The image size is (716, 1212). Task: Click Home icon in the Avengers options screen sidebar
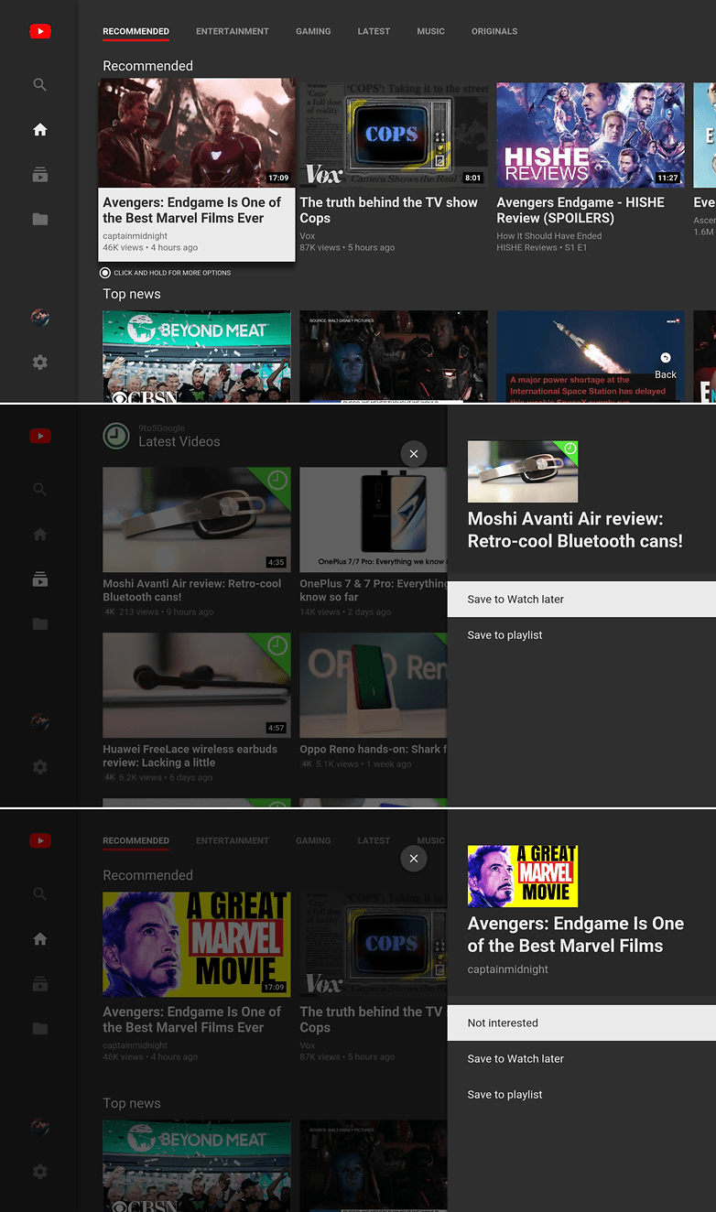(39, 939)
